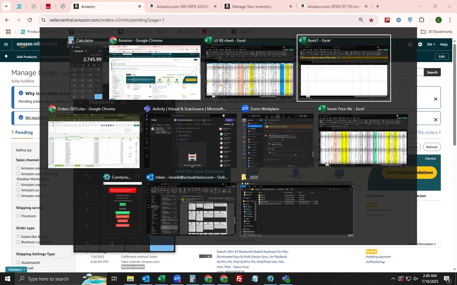Image resolution: width=457 pixels, height=285 pixels.
Task: Open the blue shield extension icon
Action: pos(410,20)
